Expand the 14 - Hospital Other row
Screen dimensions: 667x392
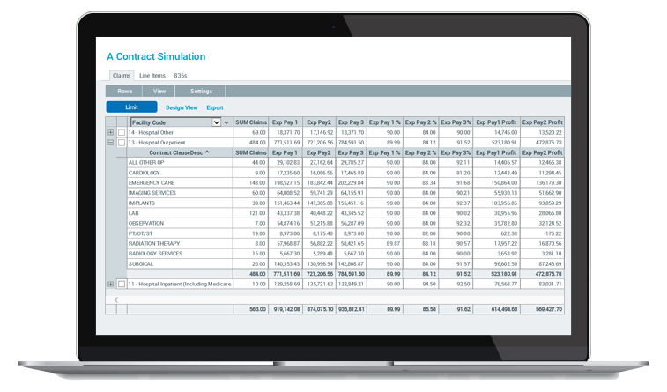[x=111, y=132]
